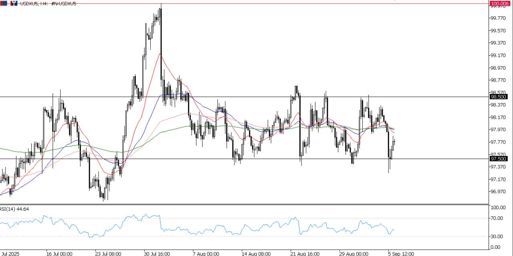The image size is (513, 256).
Task: Click the 98.170 price axis value
Action: [498, 117]
